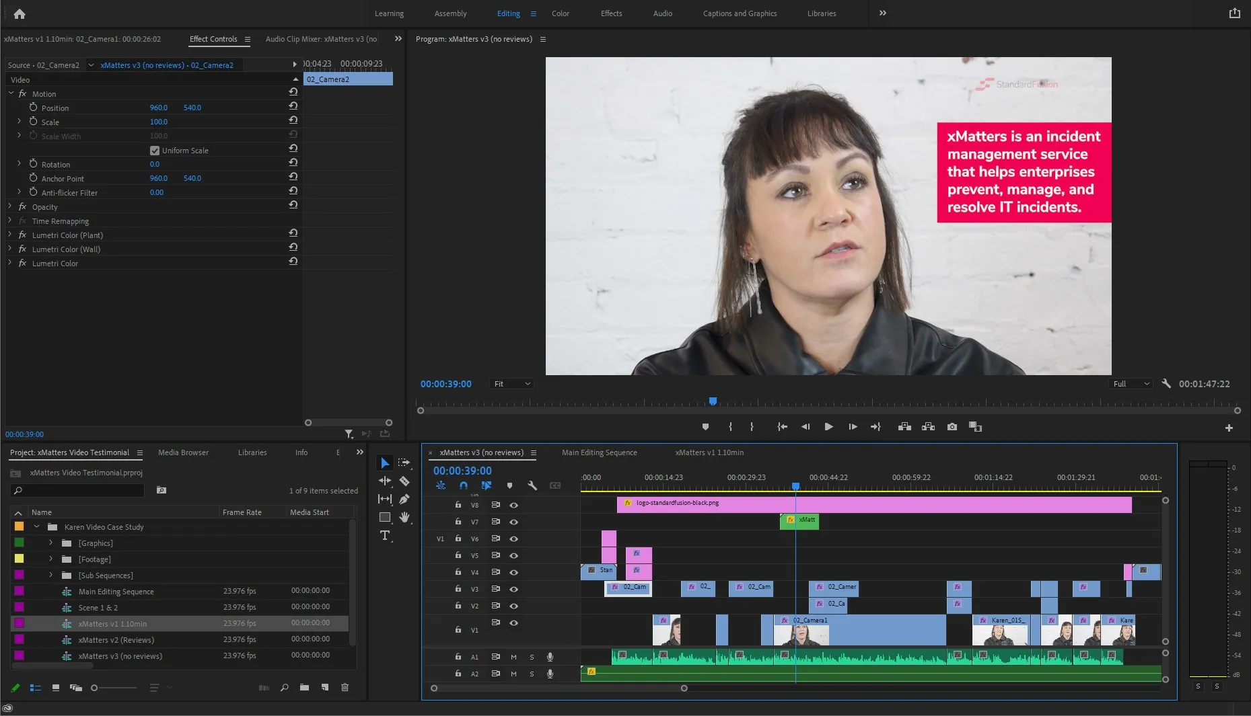Open the Main Editing Sequence timeline tab
This screenshot has width=1251, height=716.
point(599,452)
